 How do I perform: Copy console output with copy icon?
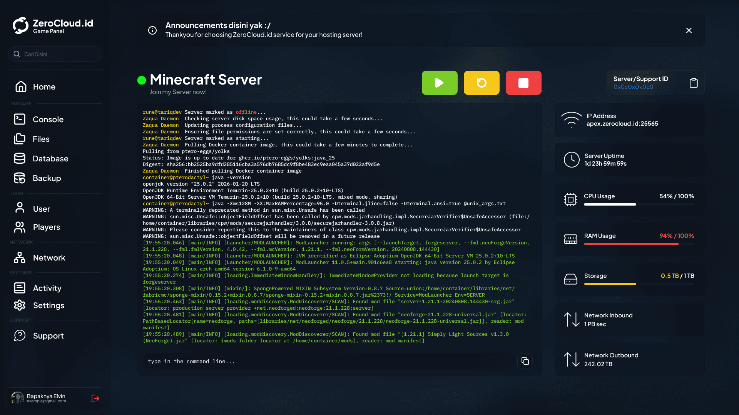click(x=525, y=361)
